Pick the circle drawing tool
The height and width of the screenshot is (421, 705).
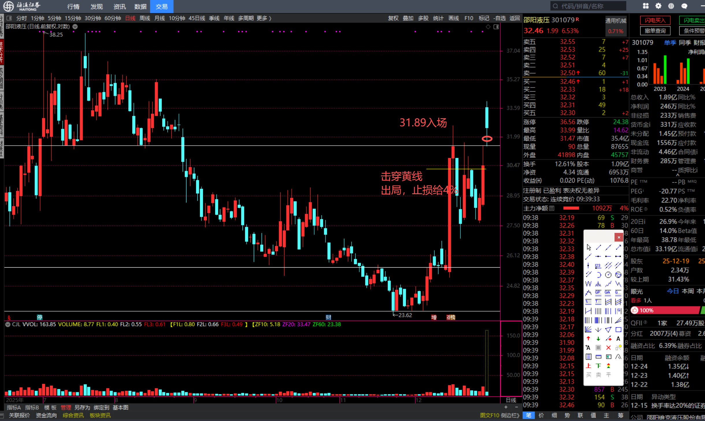coord(608,275)
